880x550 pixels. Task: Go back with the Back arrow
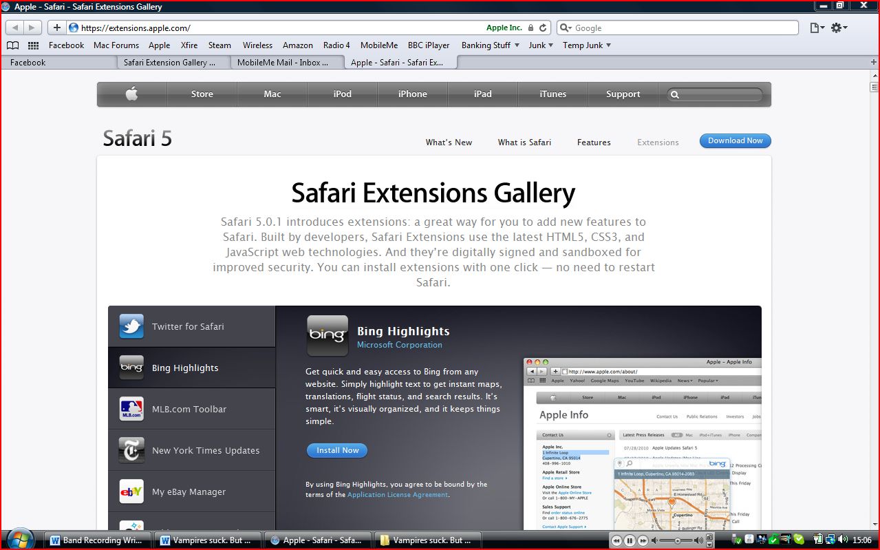[x=15, y=28]
